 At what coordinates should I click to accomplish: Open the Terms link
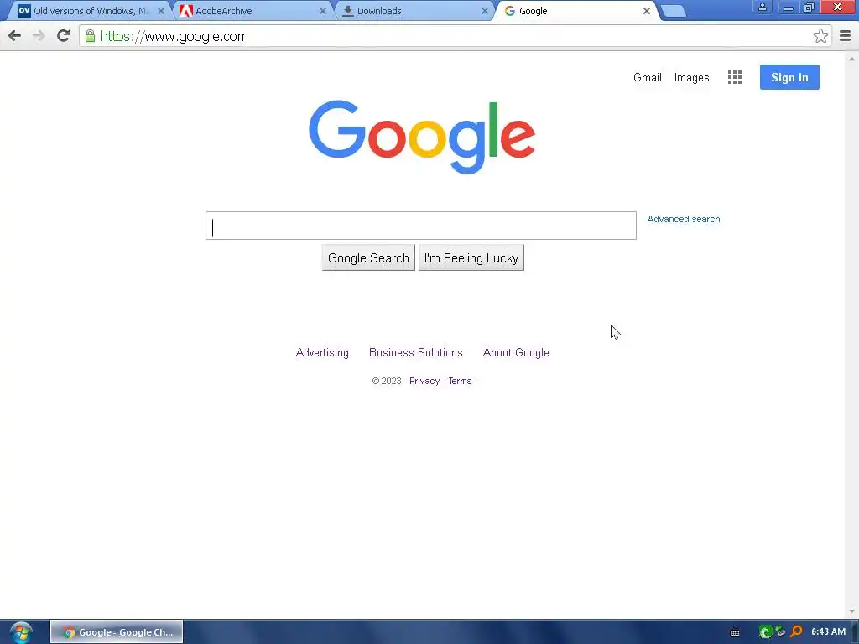[x=460, y=382]
